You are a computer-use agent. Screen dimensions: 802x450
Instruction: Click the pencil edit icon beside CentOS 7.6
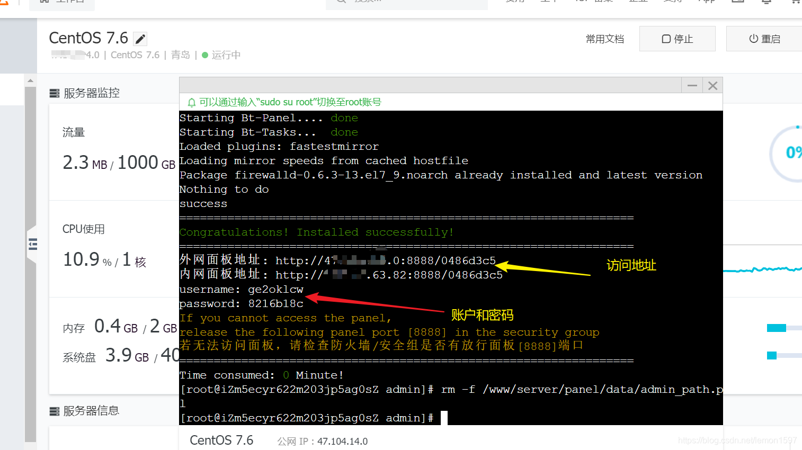click(x=140, y=39)
